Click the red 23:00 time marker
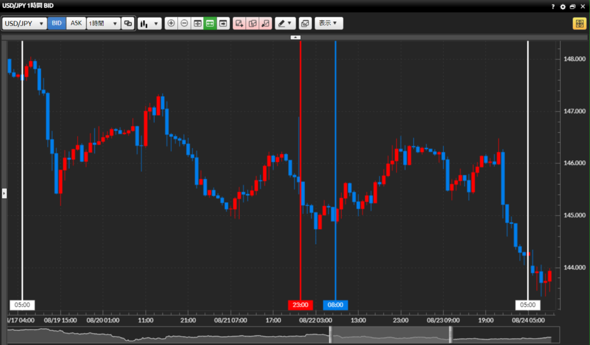The image size is (590, 345). pyautogui.click(x=300, y=305)
